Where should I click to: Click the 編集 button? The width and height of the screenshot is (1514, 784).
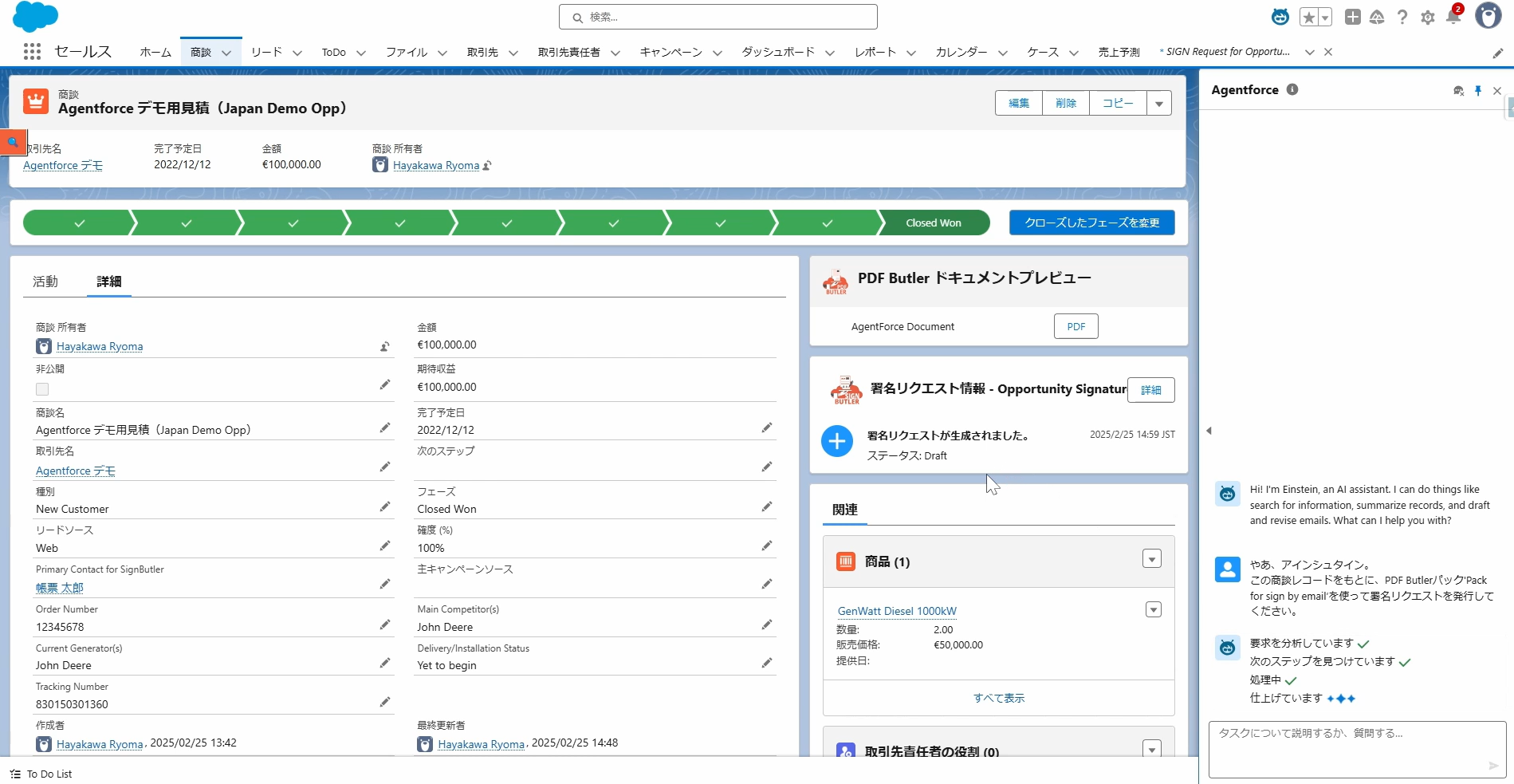click(1019, 103)
